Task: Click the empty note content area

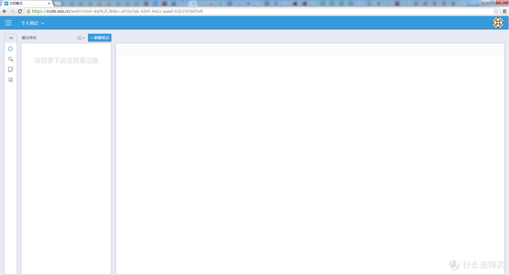Action: tap(310, 158)
